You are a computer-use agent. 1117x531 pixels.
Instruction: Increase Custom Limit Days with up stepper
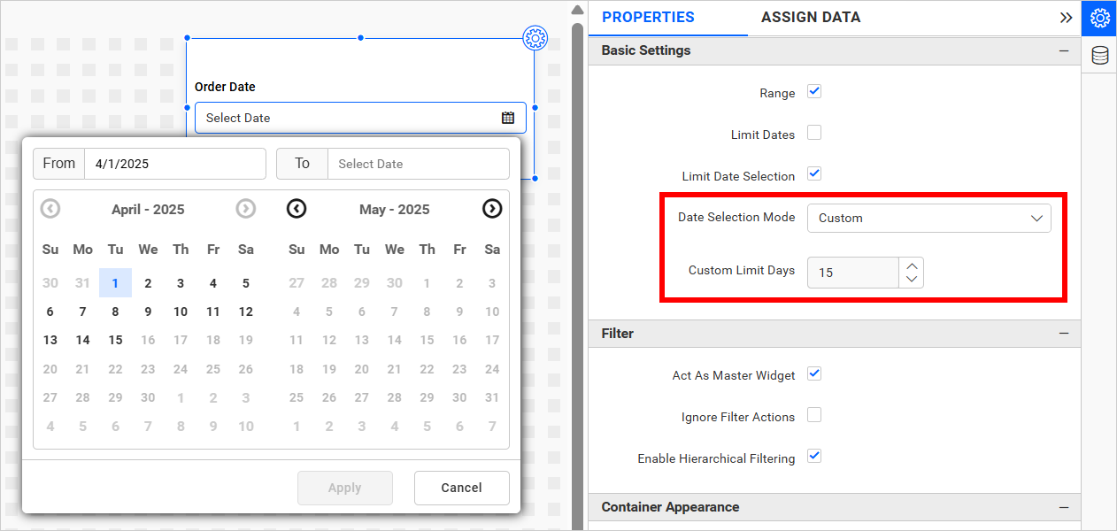point(912,266)
